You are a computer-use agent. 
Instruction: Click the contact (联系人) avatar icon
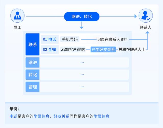145,16
